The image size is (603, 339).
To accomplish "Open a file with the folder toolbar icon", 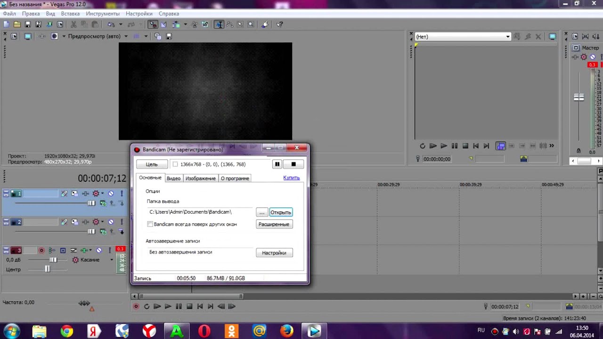I will pyautogui.click(x=17, y=24).
